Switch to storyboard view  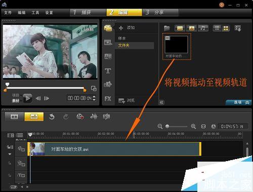tap(14, 117)
